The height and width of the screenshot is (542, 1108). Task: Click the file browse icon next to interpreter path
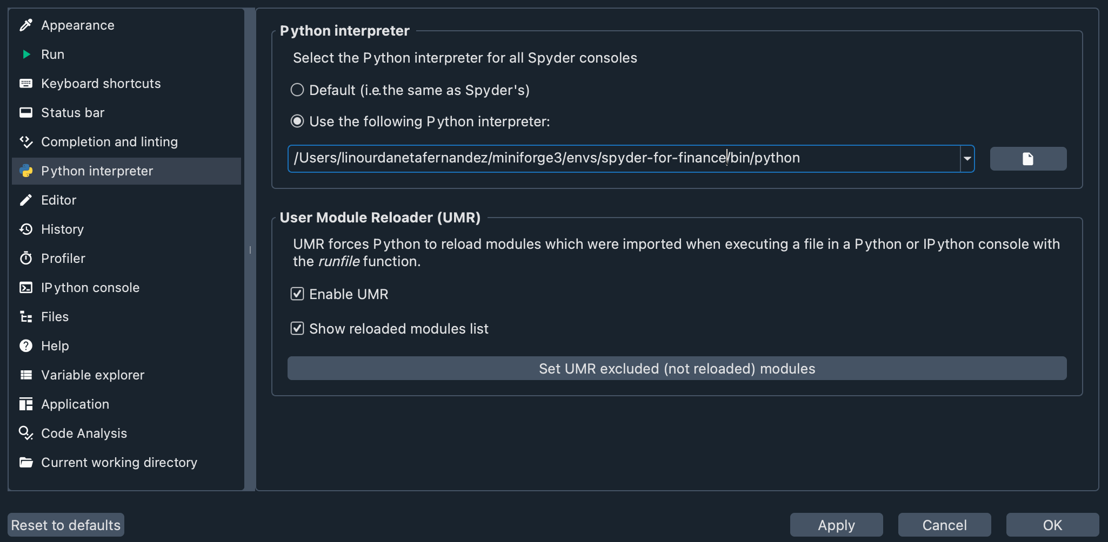click(x=1027, y=158)
